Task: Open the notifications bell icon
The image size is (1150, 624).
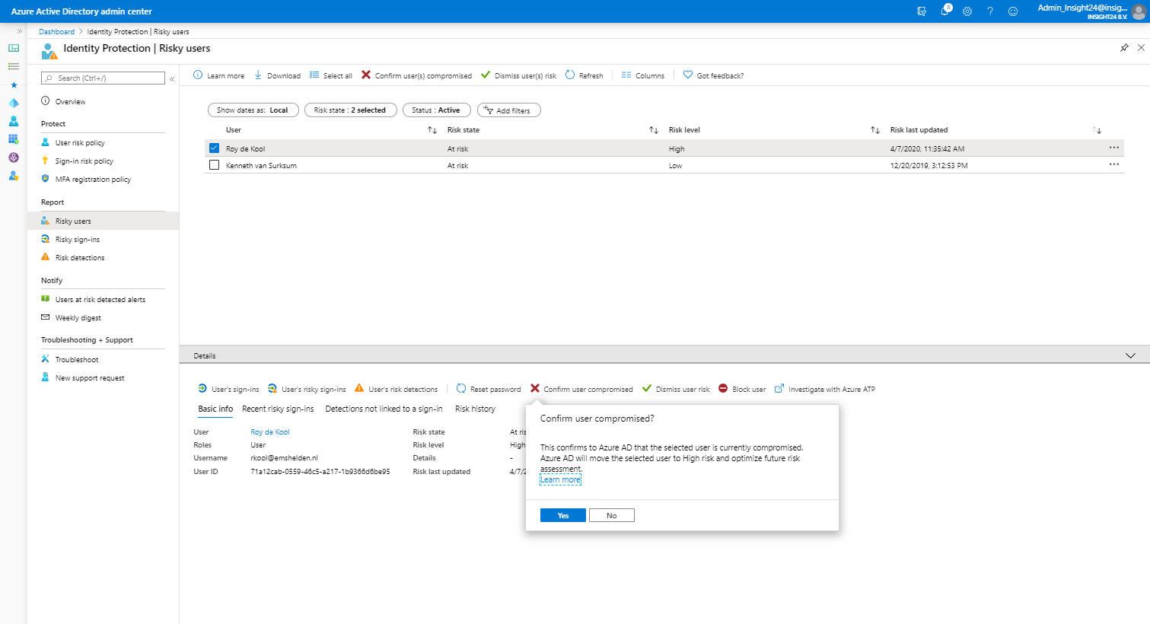Action: coord(945,11)
